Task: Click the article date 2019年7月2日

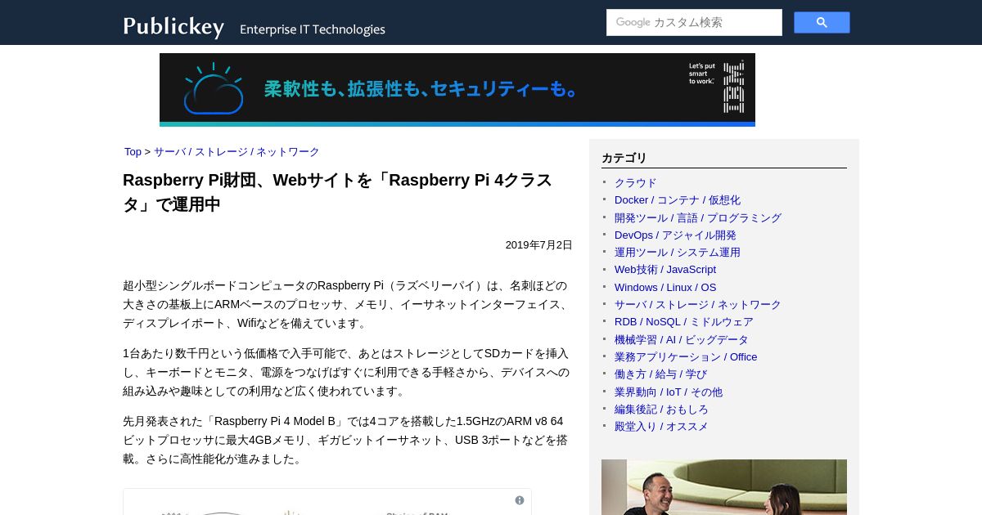Action: tap(538, 245)
